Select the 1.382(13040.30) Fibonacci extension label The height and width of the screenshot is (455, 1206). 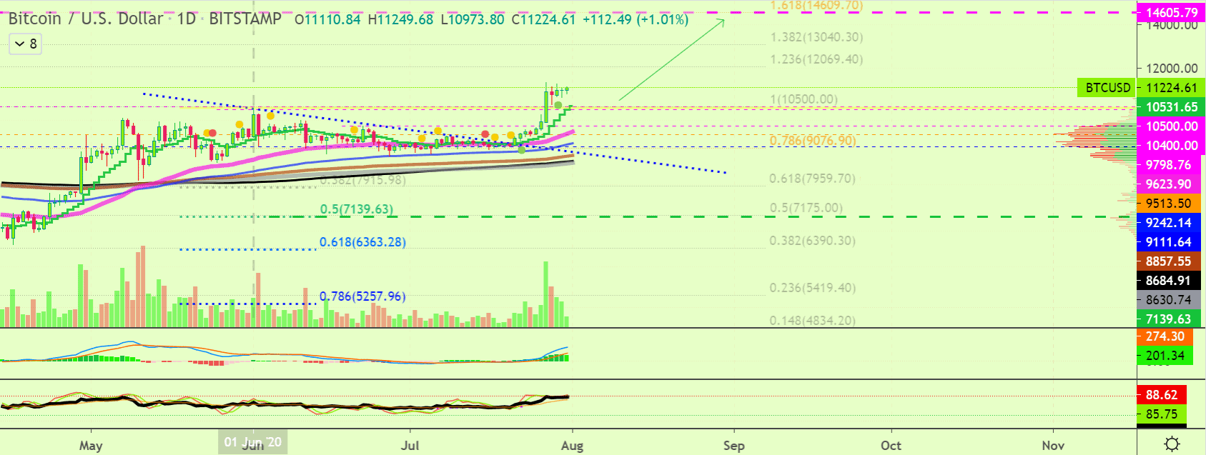tap(816, 37)
